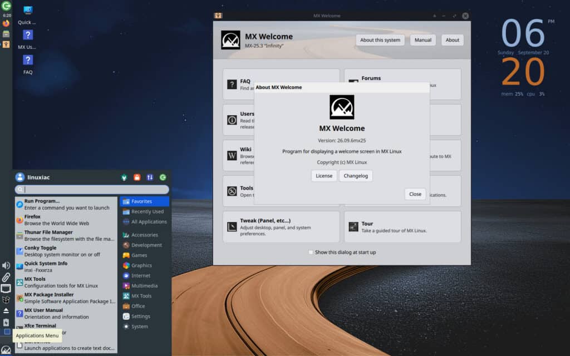Click the Manual button in MX Welcome
570x356 pixels.
(423, 40)
